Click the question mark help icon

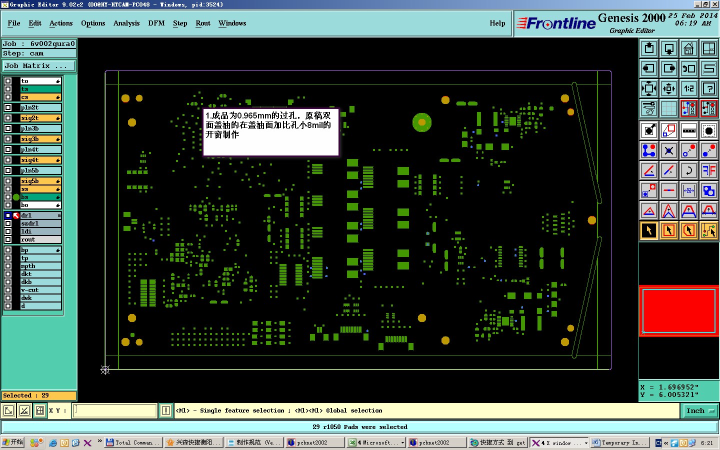pyautogui.click(x=709, y=88)
